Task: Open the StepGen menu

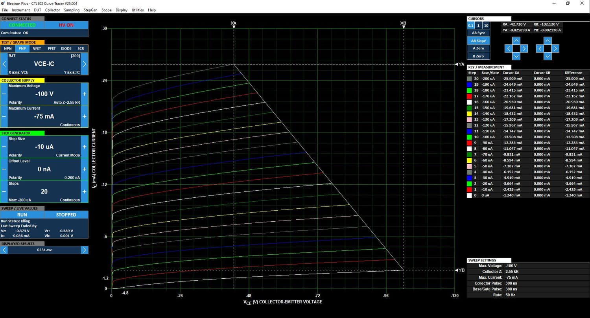Action: [90, 10]
